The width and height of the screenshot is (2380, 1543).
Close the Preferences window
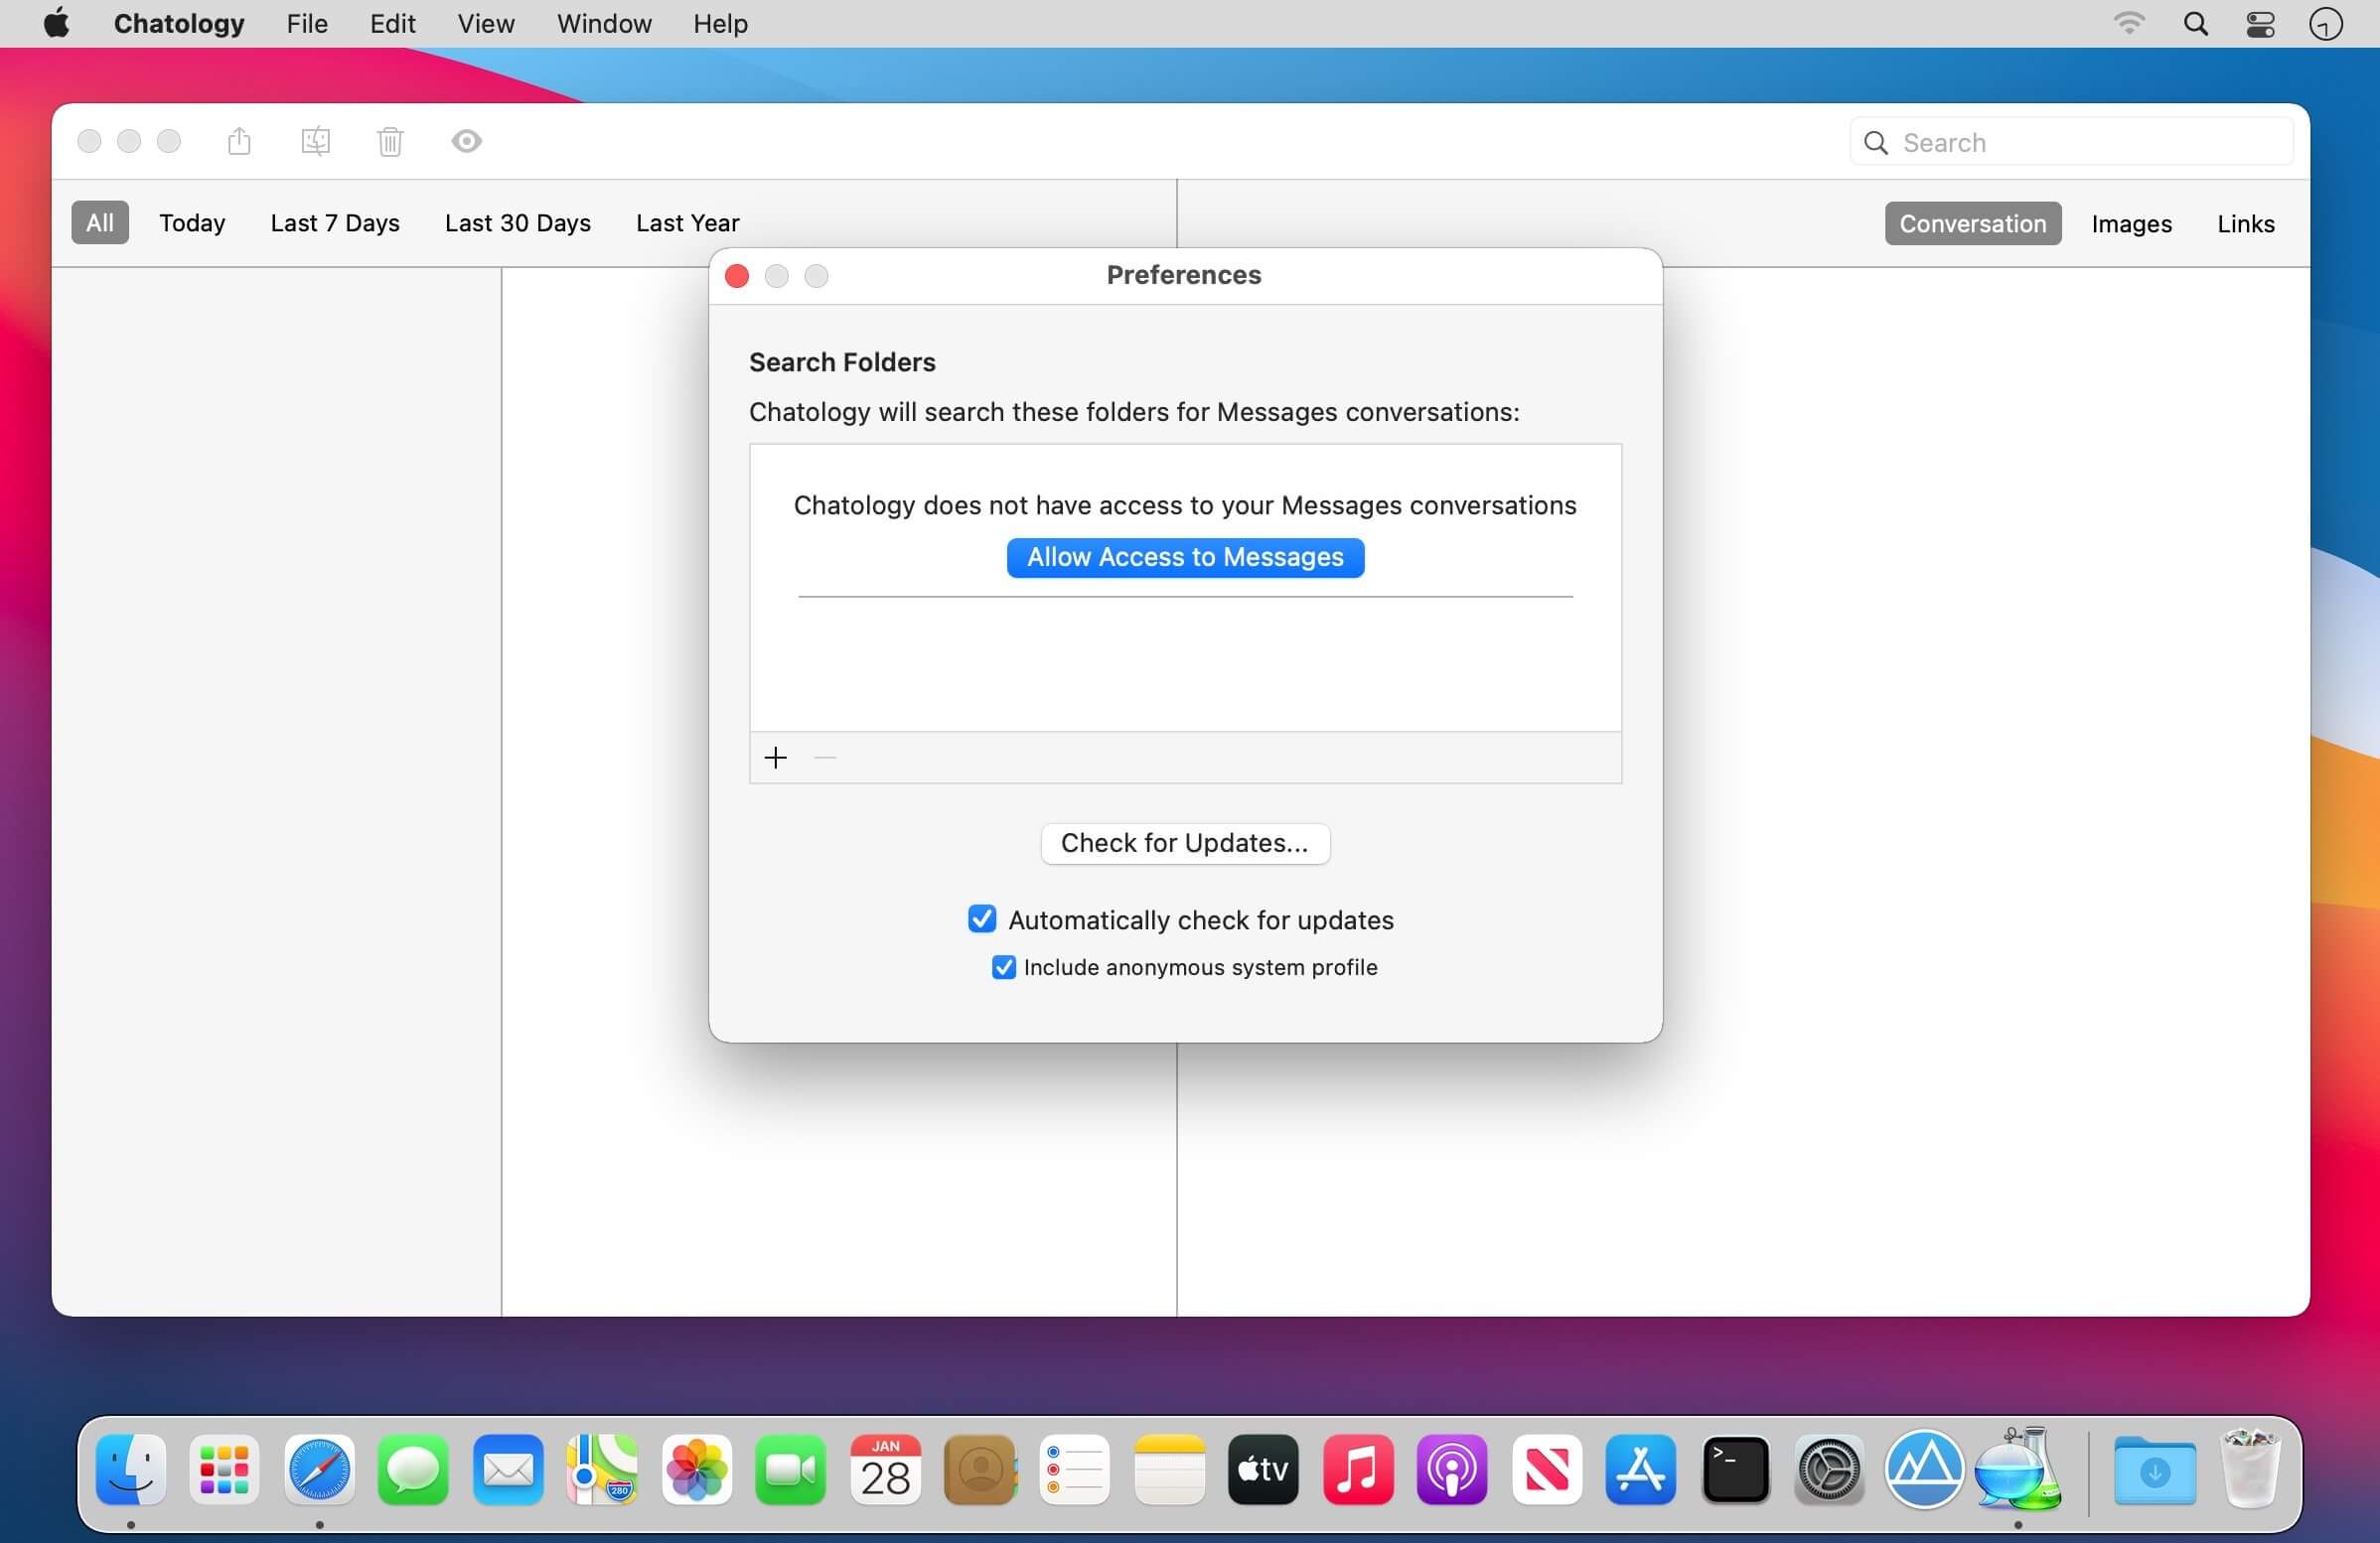737,276
